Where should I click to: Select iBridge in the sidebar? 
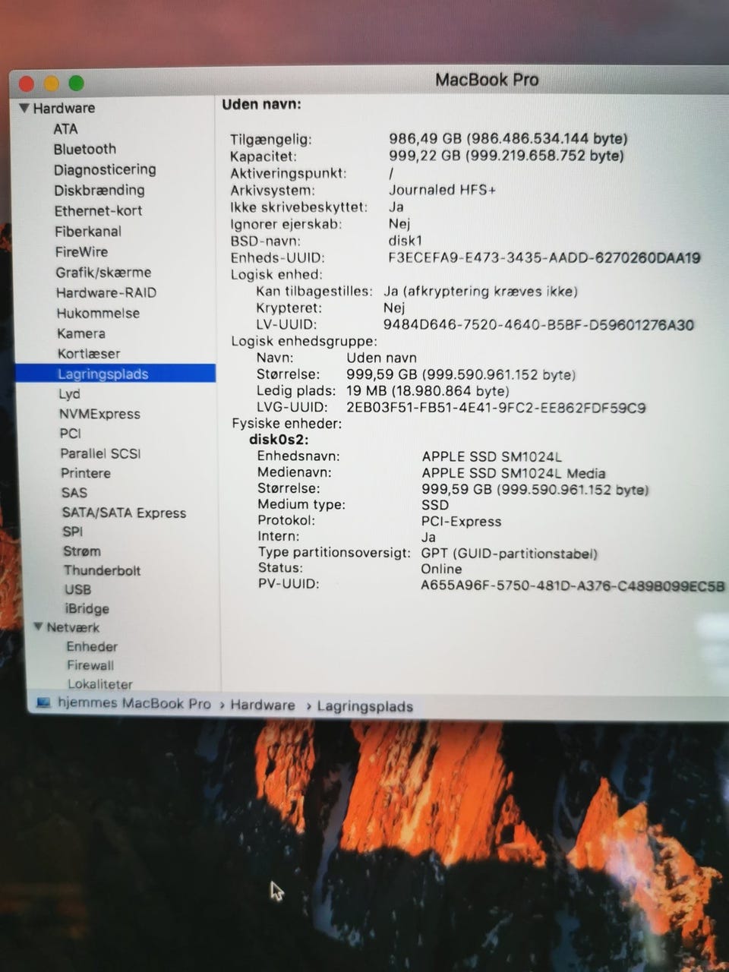click(x=87, y=608)
